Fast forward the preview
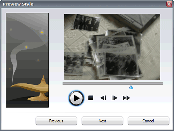 tap(126, 98)
